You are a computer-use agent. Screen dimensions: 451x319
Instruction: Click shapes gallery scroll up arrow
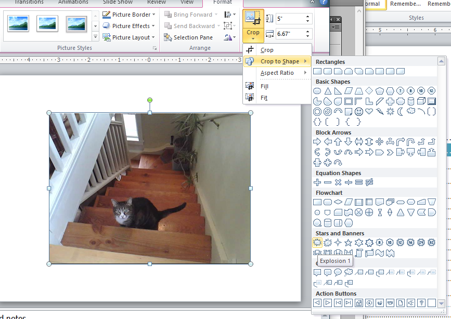point(441,61)
